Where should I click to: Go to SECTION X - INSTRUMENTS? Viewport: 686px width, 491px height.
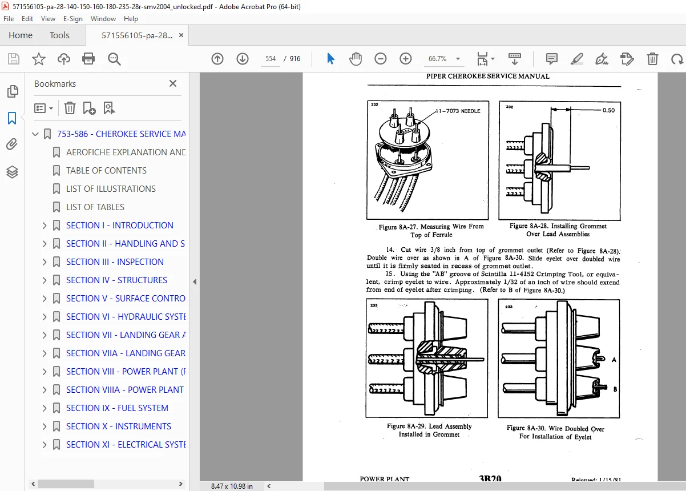[118, 426]
